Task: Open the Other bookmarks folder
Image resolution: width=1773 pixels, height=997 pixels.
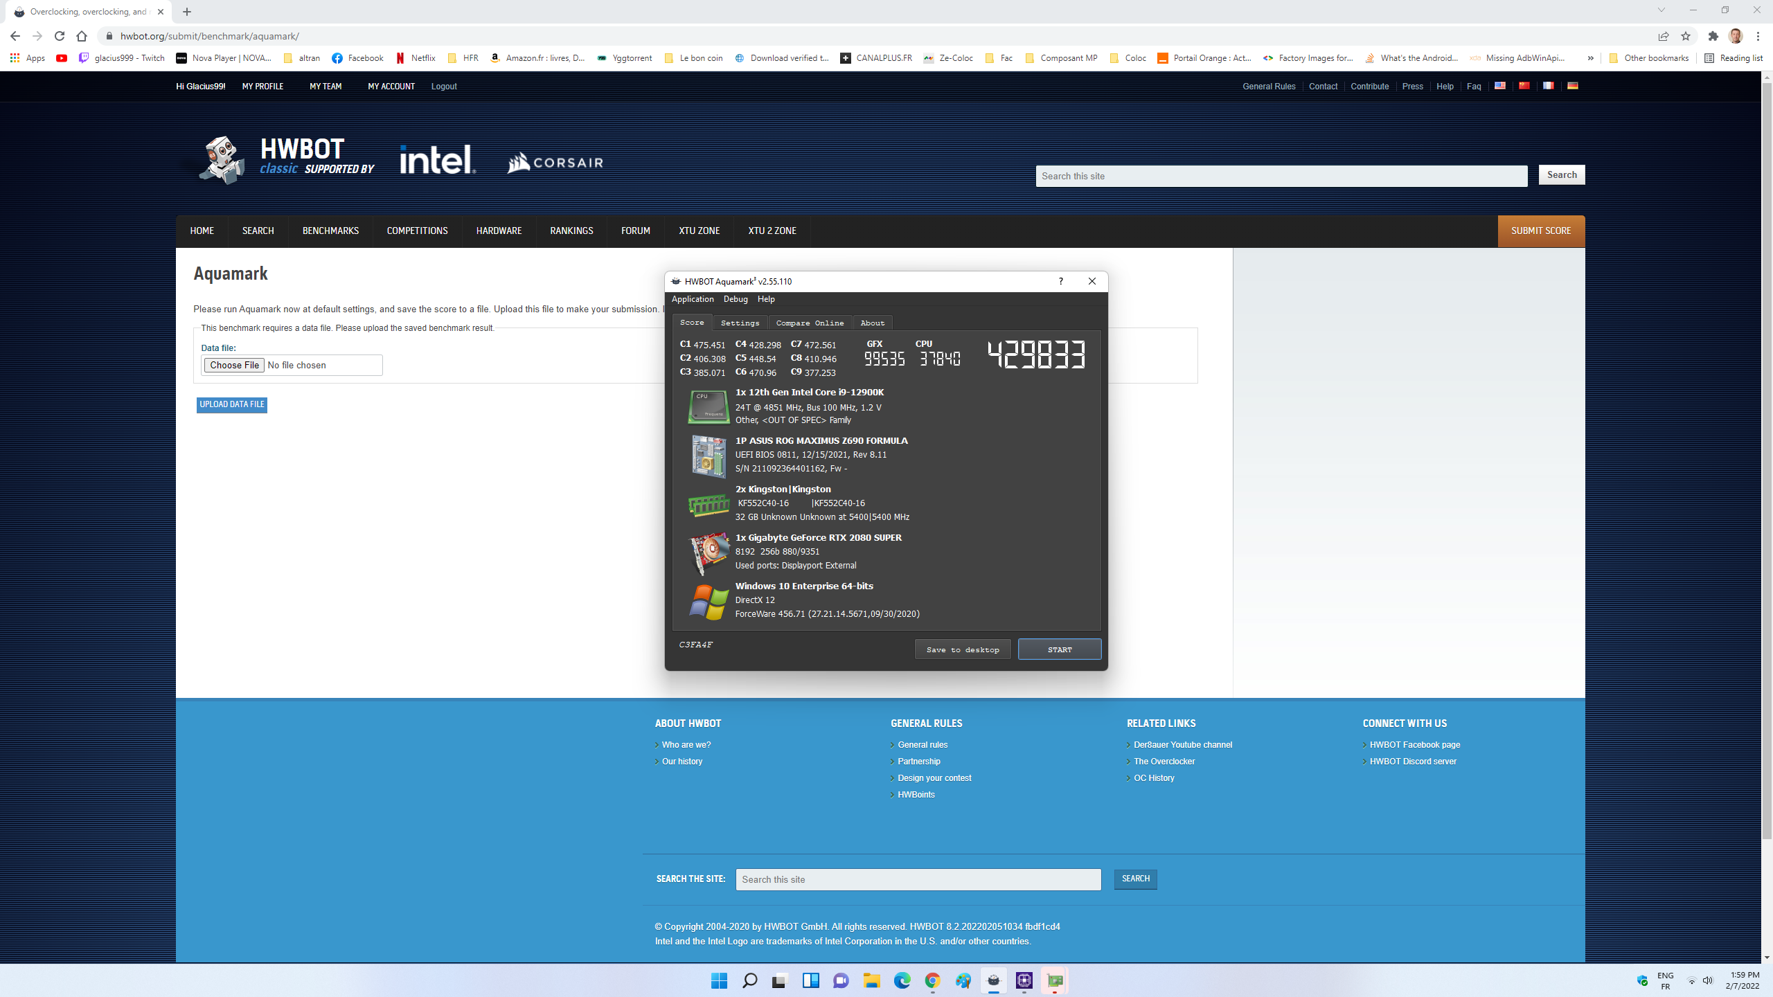Action: tap(1649, 58)
